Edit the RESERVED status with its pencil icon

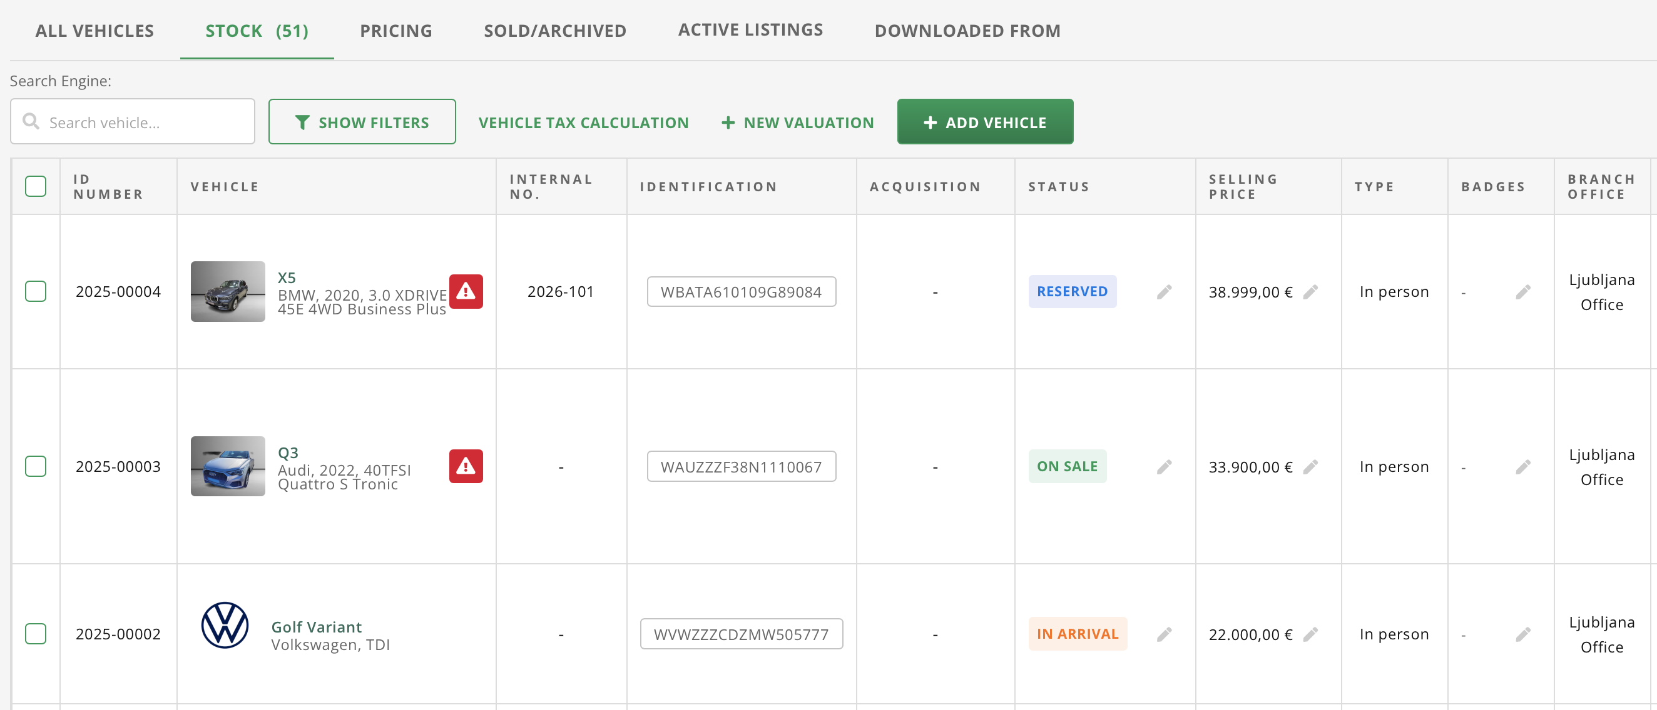pyautogui.click(x=1164, y=292)
